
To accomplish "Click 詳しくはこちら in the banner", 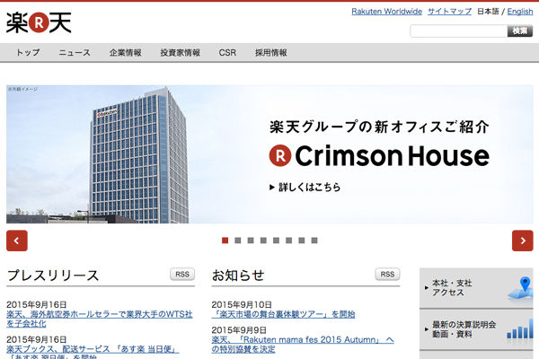I will click(305, 188).
